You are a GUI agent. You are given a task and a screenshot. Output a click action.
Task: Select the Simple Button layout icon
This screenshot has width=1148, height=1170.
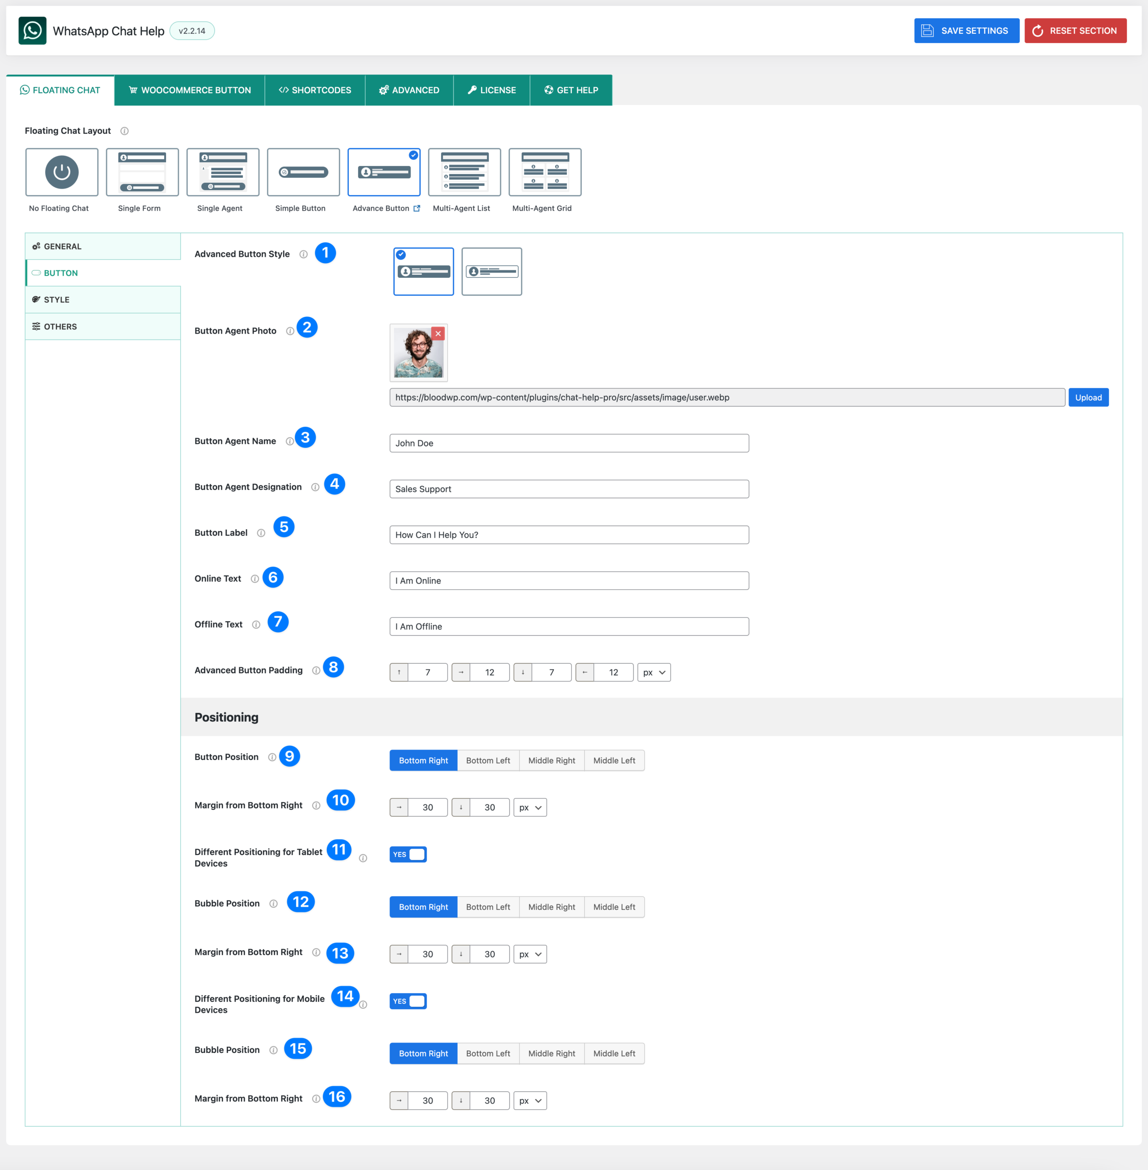[303, 172]
